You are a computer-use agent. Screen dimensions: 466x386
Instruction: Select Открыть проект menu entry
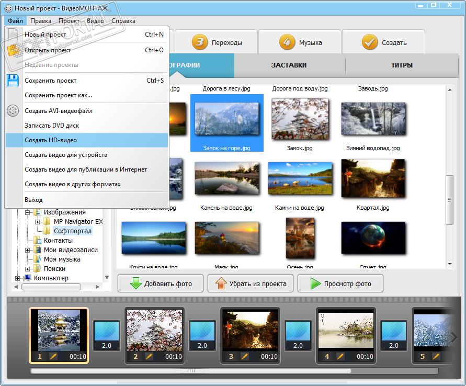tap(87, 50)
